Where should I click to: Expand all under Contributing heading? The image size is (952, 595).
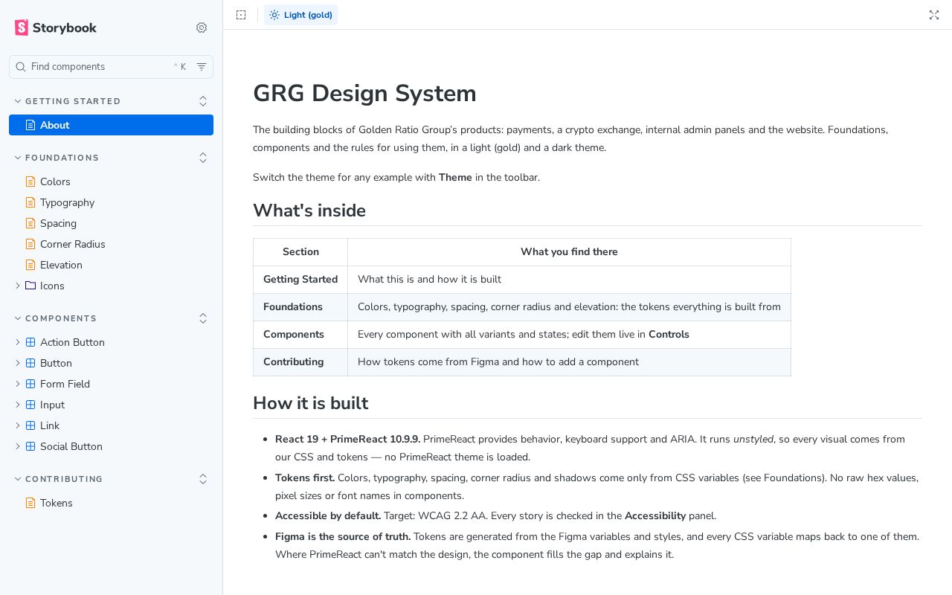tap(203, 479)
